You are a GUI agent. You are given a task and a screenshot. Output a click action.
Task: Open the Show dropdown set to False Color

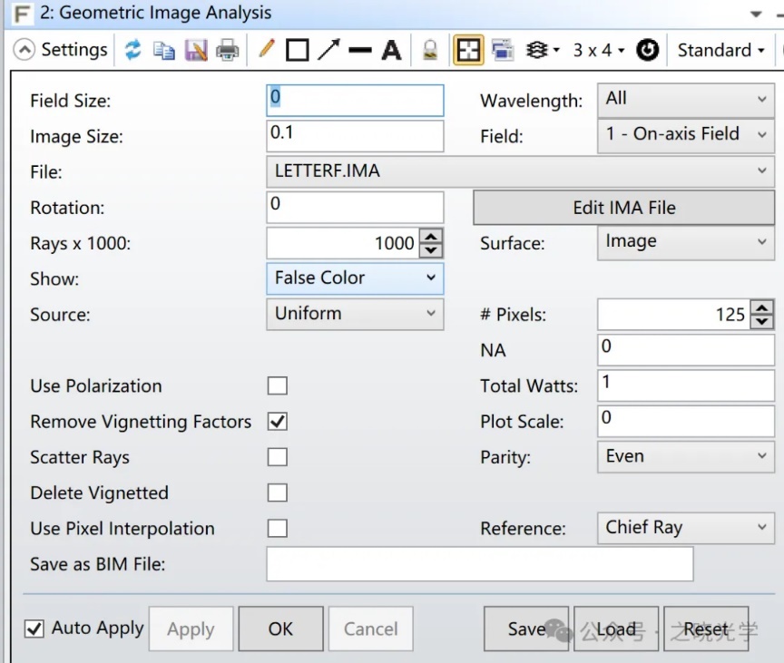click(355, 278)
